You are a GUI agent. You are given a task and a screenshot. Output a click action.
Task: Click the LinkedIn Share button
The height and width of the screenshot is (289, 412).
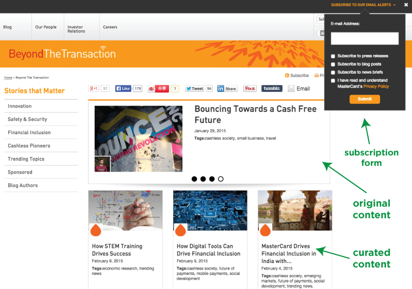click(227, 89)
